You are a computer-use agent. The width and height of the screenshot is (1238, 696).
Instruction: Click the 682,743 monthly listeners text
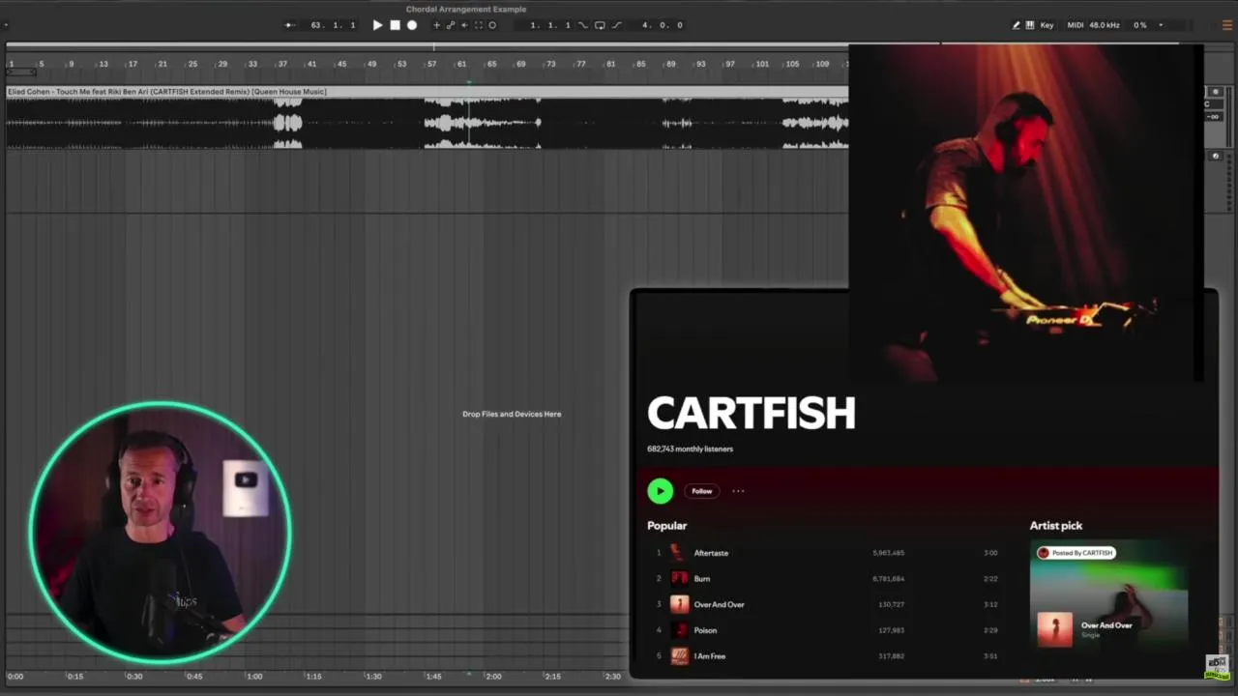(x=690, y=449)
